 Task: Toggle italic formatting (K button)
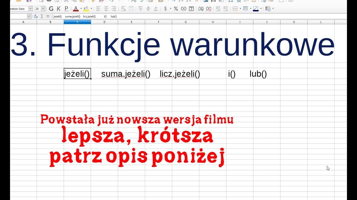coord(59,9)
